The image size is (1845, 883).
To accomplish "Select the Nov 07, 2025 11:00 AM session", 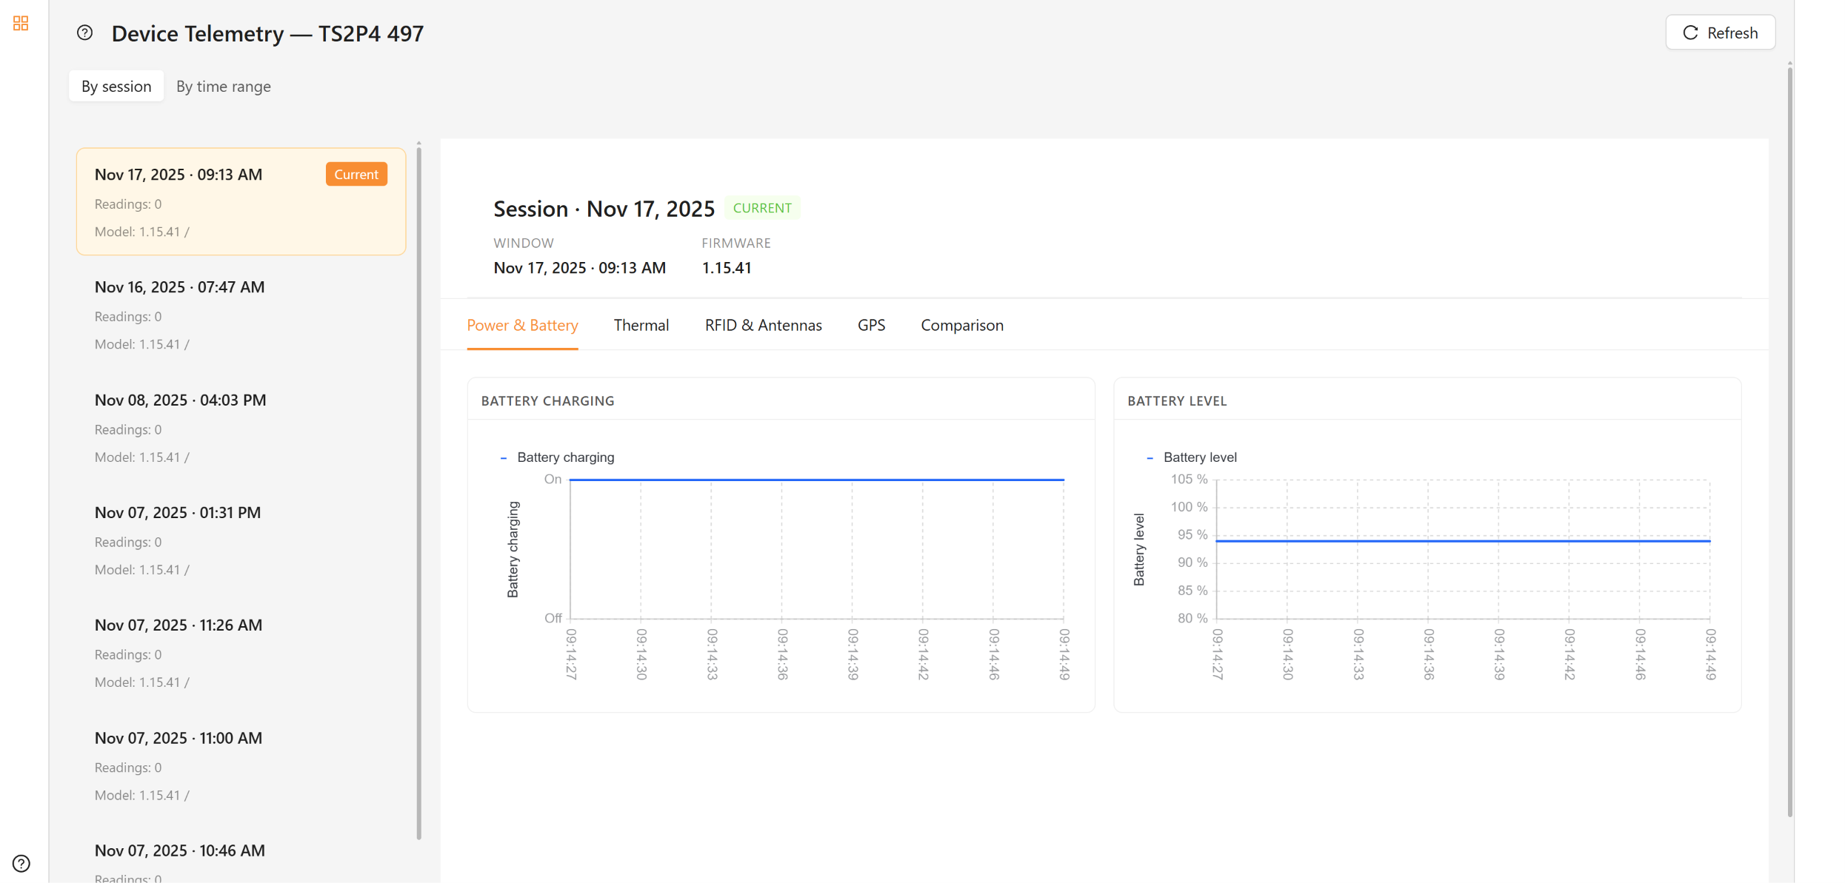I will point(241,766).
